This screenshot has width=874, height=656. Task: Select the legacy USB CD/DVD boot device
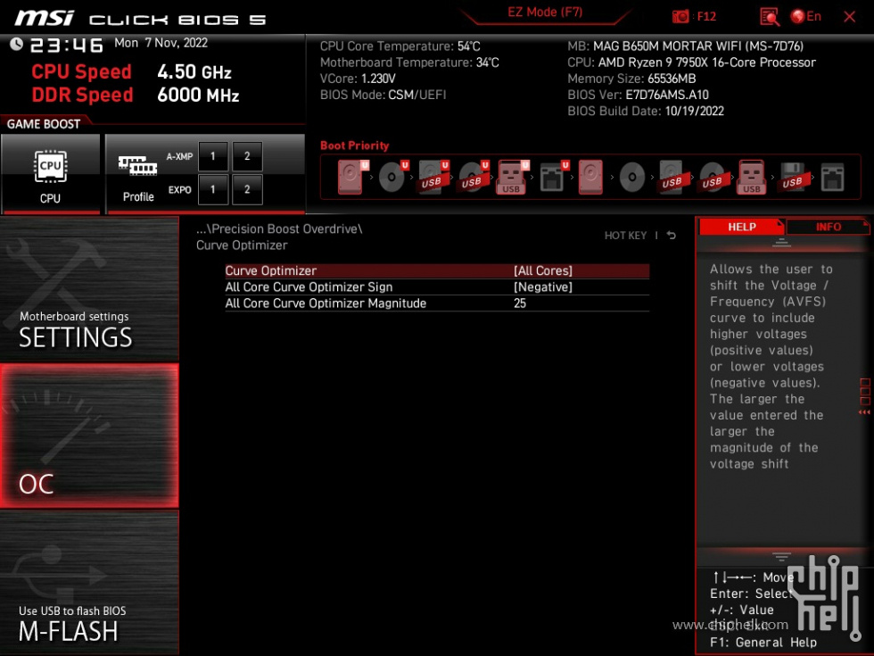pos(713,178)
